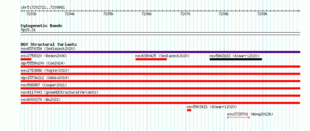
Task: Open dgv1573e212 (Uddin2014) label
Action: (x=45, y=78)
